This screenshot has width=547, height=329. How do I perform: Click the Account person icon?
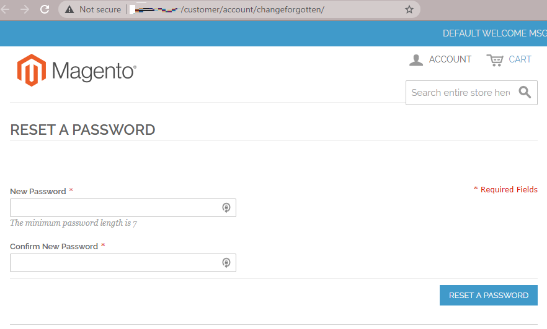(416, 60)
